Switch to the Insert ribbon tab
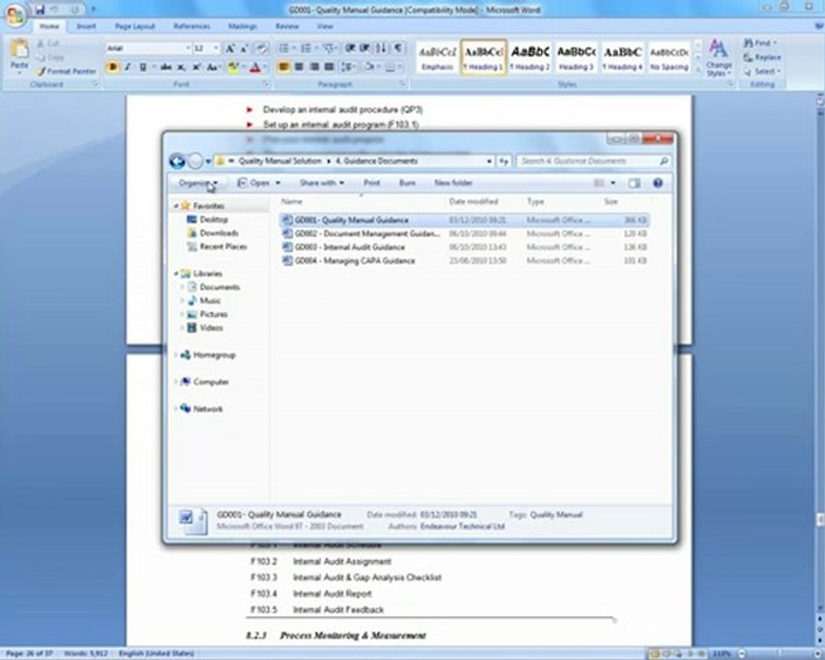Screen dimensions: 825x660 86,26
